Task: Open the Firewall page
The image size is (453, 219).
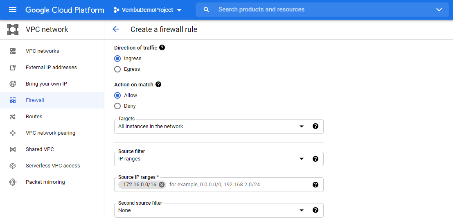Action: coord(52,100)
